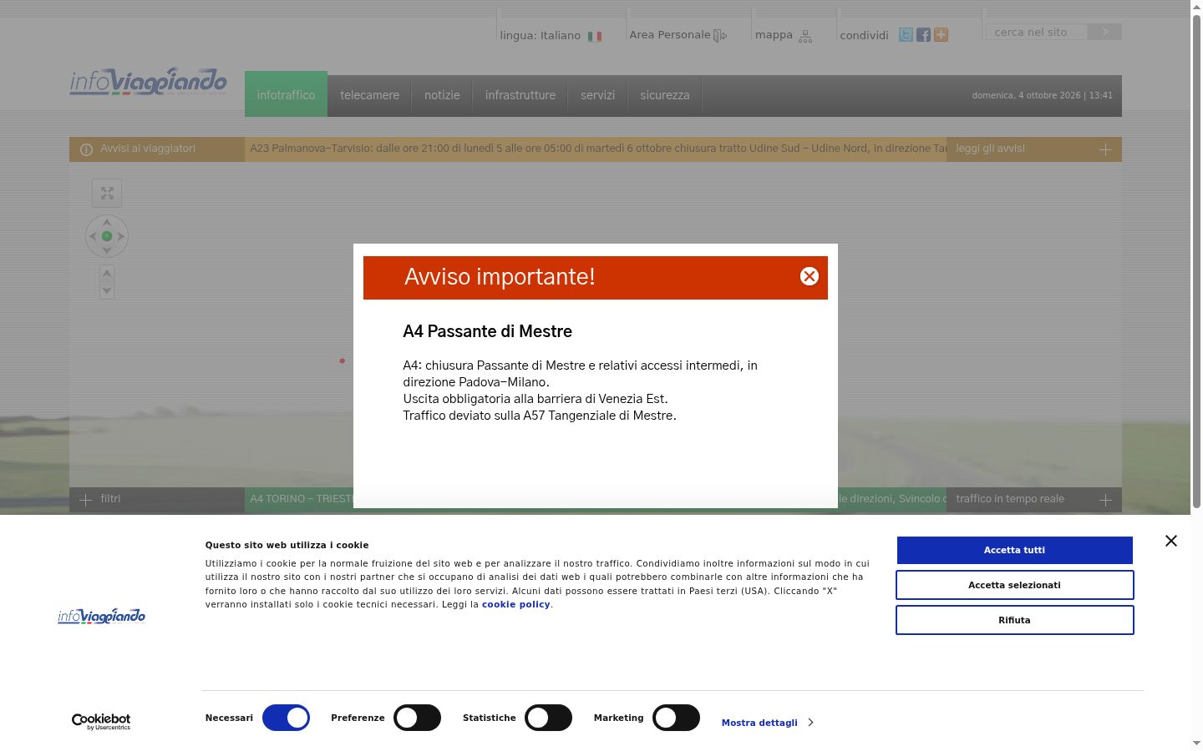Viewport: 1203px width, 751px height.
Task: Open the lingua: Italiano selector
Action: click(x=551, y=36)
